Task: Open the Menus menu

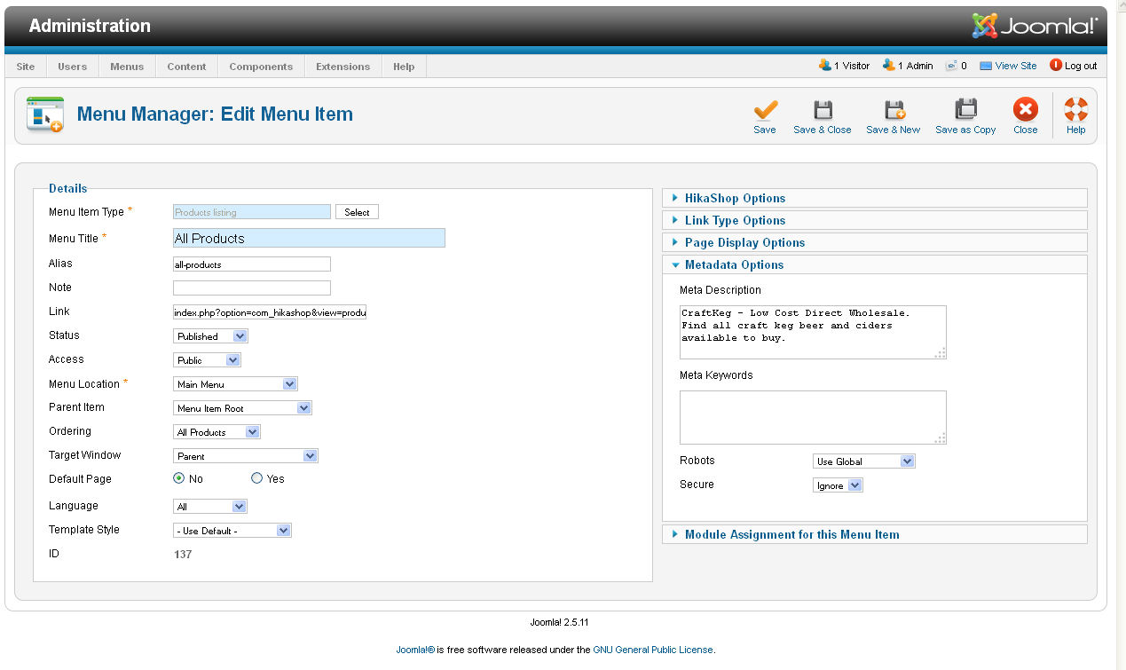Action: [x=127, y=67]
